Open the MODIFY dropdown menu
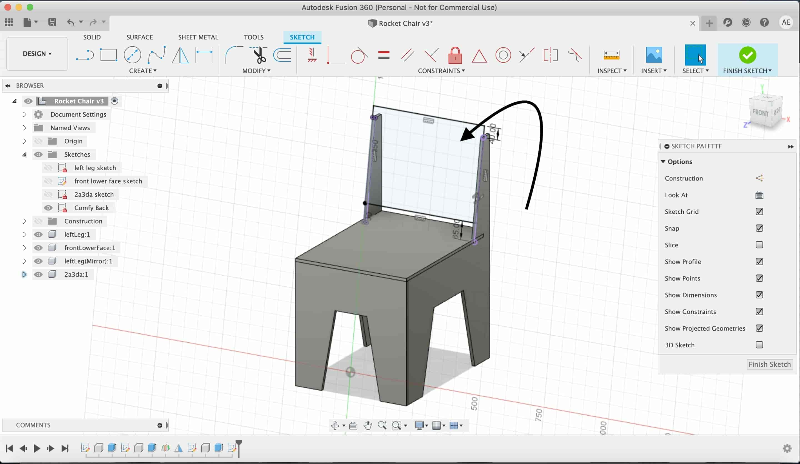 tap(256, 71)
